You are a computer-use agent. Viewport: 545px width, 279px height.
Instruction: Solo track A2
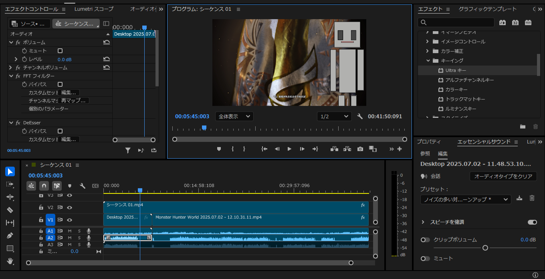pos(79,238)
